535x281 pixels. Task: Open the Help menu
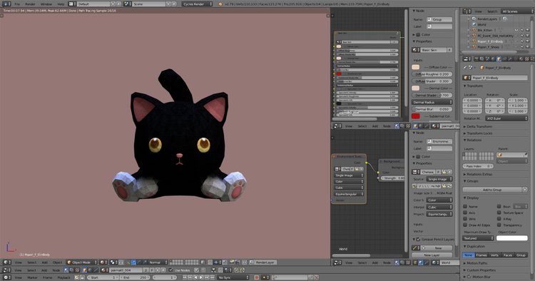[61, 4]
